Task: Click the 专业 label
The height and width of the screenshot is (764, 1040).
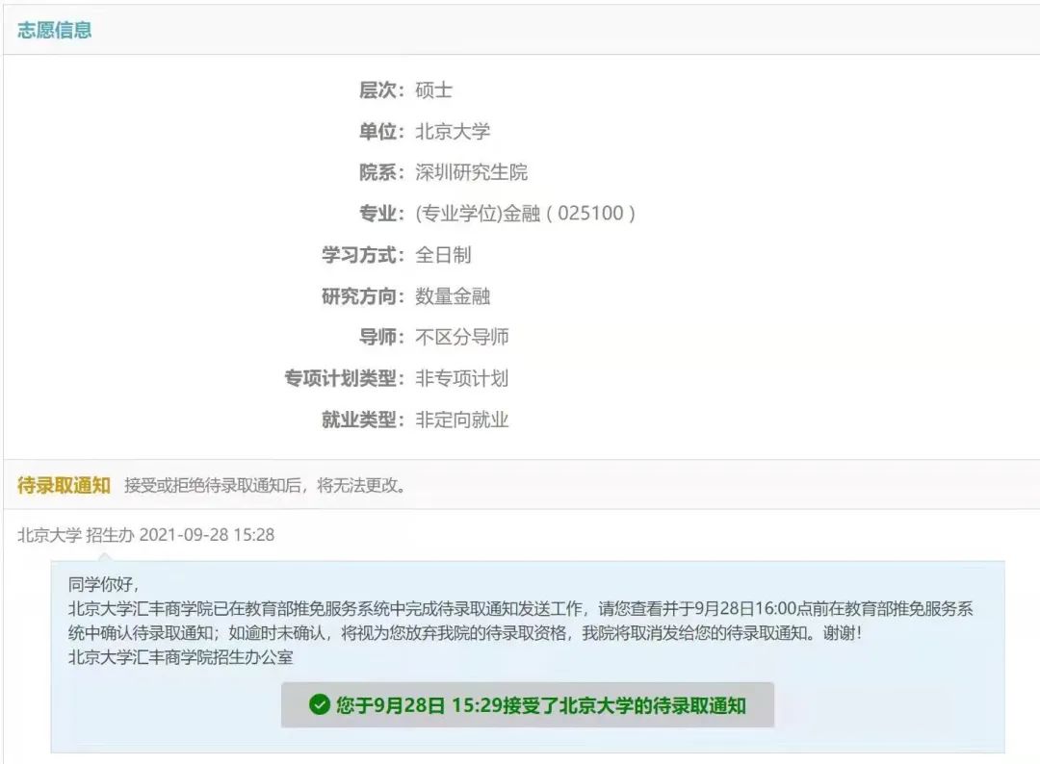Action: pyautogui.click(x=381, y=214)
